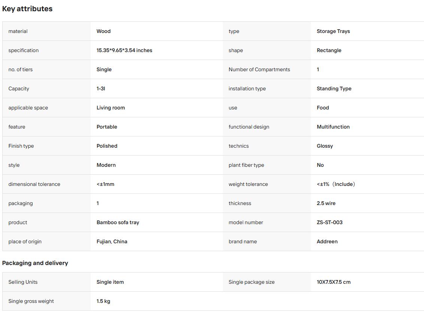Click the Multifunction functional design value

coord(333,127)
